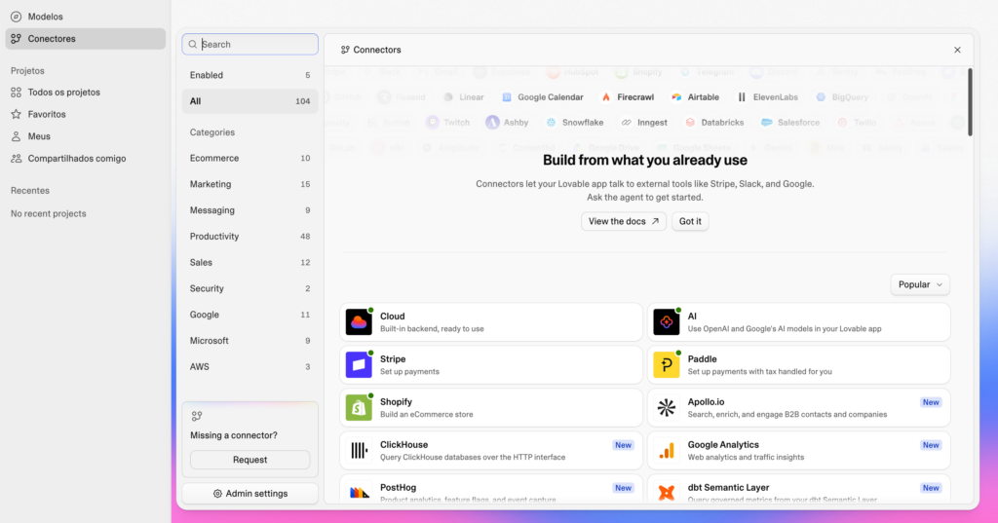Image resolution: width=998 pixels, height=523 pixels.
Task: Click the dbt Semantic Layer logo icon
Action: click(x=667, y=492)
